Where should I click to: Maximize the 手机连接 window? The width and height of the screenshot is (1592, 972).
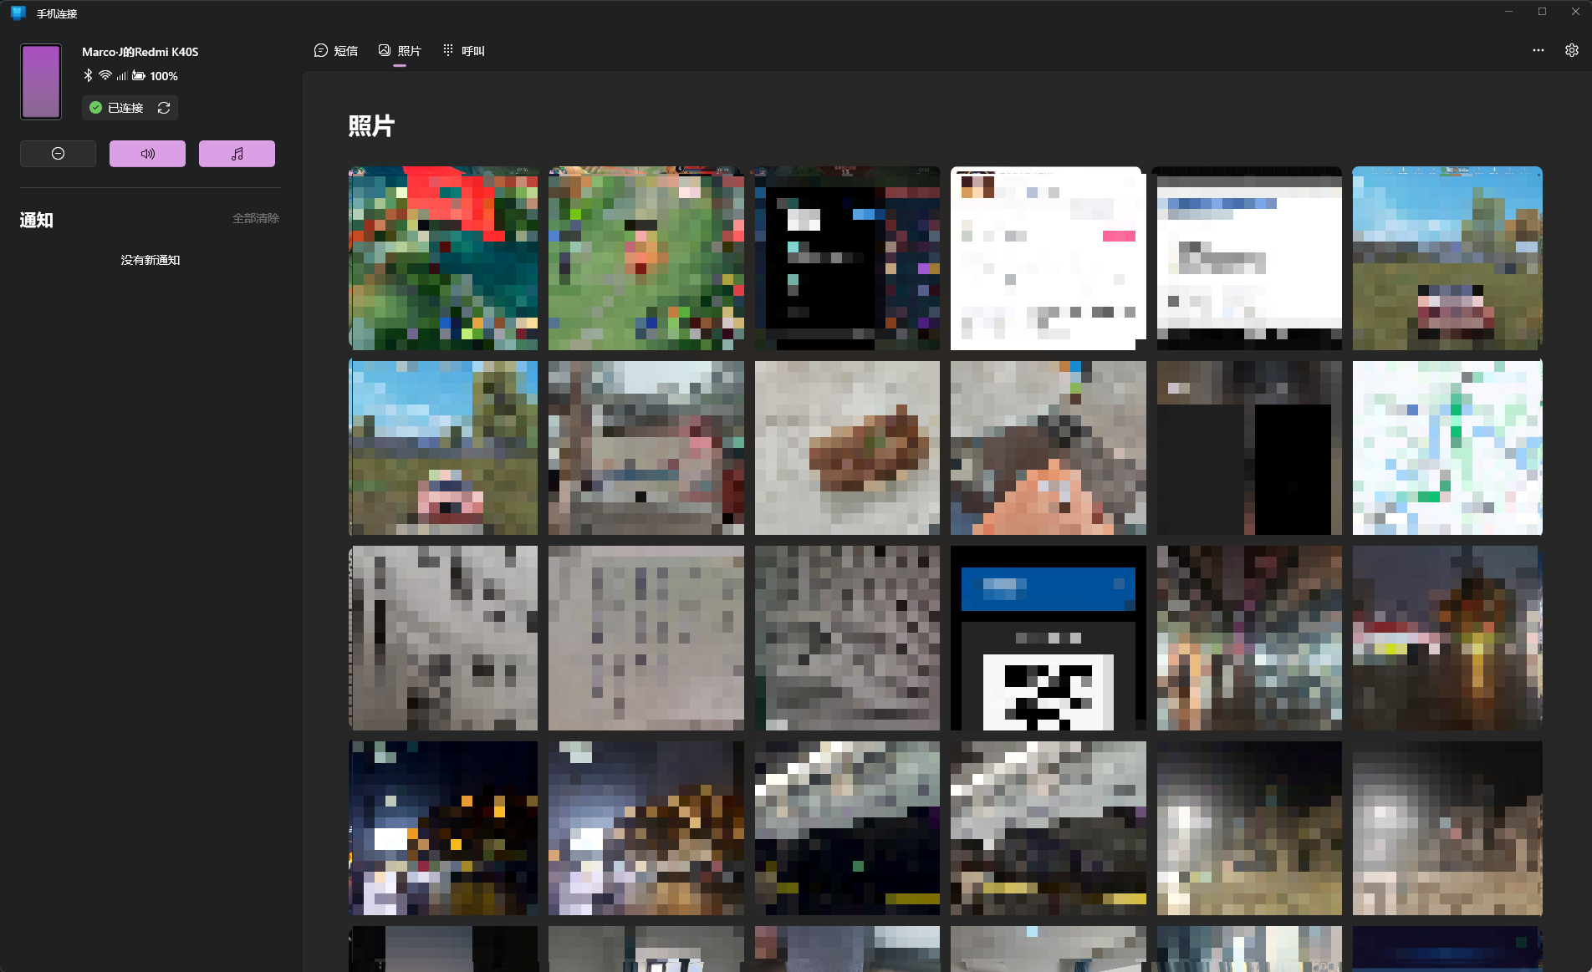point(1542,12)
